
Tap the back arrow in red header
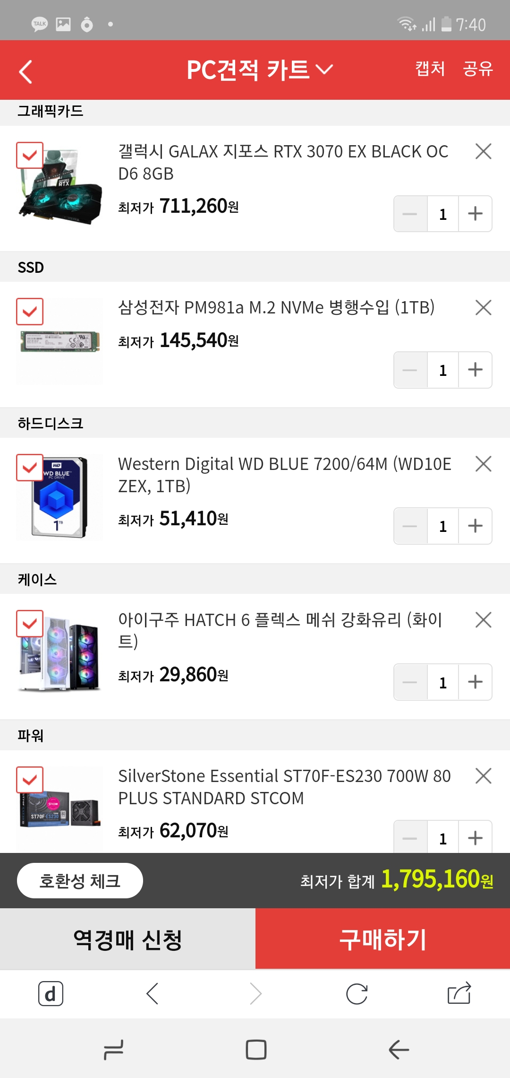pos(25,71)
